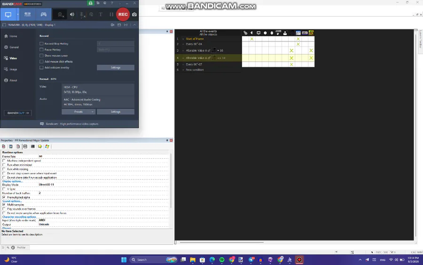Screen dimensions: 423x265
Task: Click the video camera icon in Bandicam status row
Action: (x=112, y=25)
